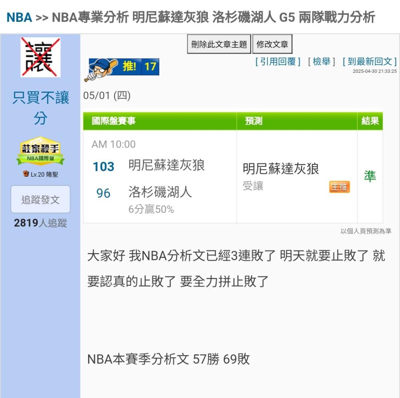This screenshot has width=400, height=398.
Task: Click the 刪除此文章主題 button
Action: (219, 44)
